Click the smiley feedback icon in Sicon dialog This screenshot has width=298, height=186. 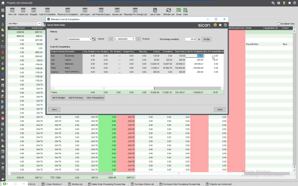215,25
